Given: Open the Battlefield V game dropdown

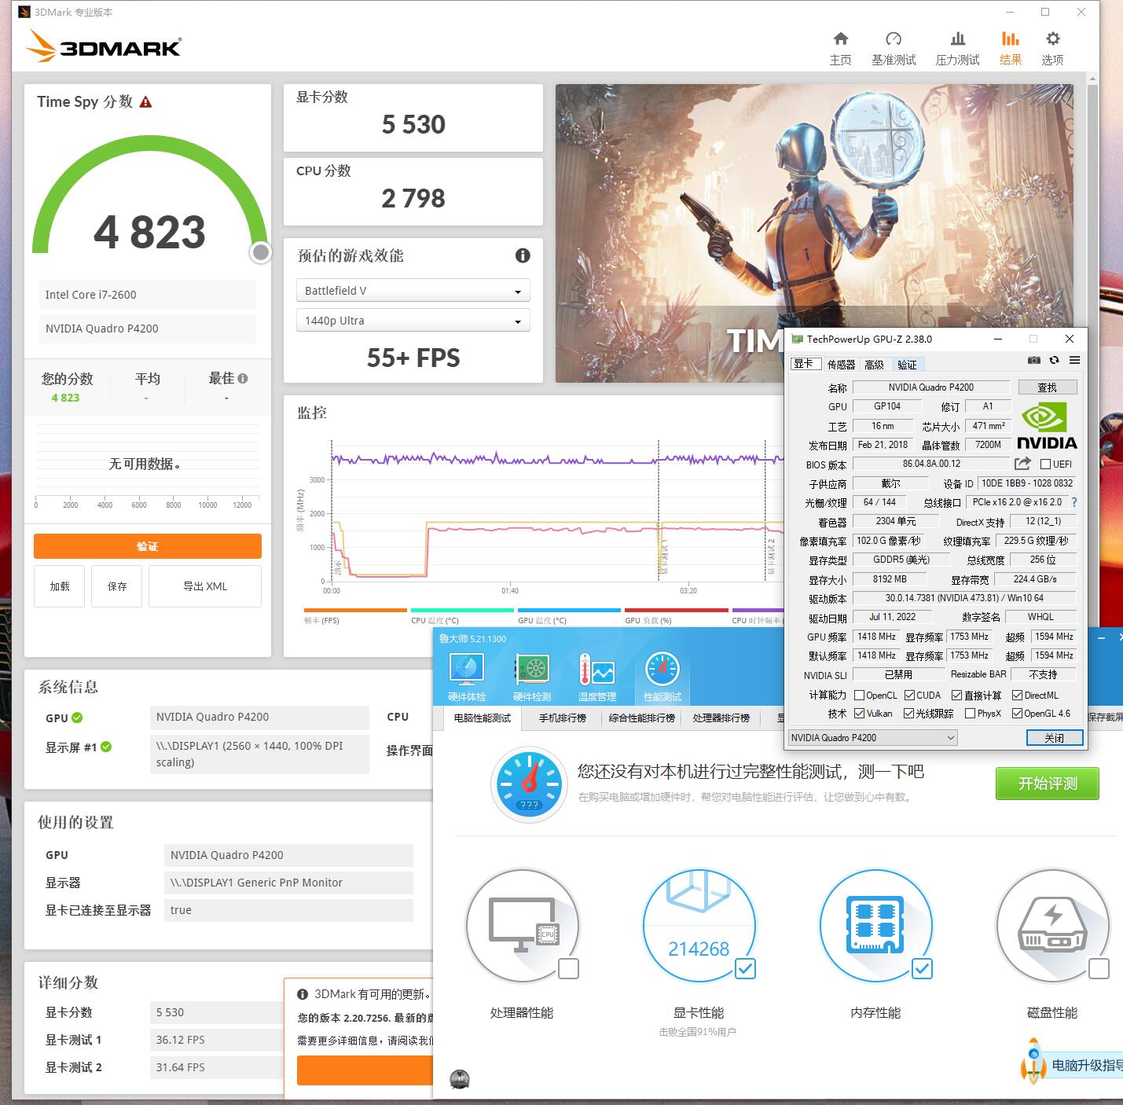Looking at the screenshot, I should tap(413, 291).
